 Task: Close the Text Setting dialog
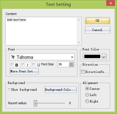[x=111, y=3]
